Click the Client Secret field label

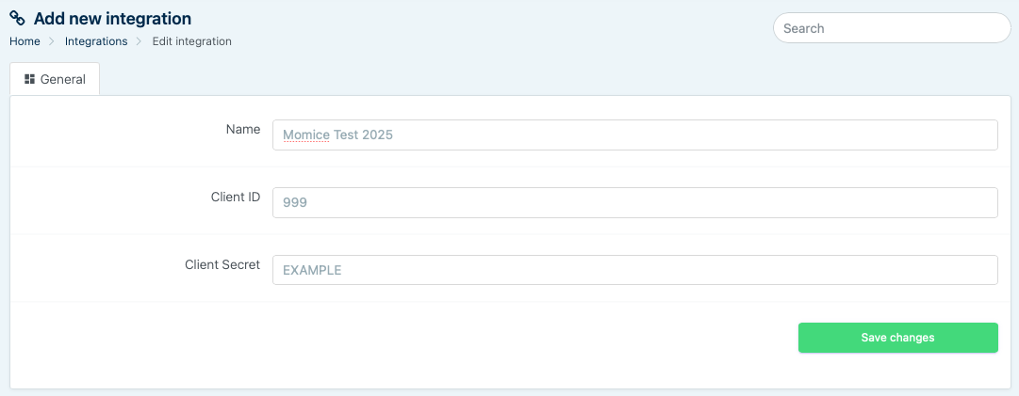point(222,265)
